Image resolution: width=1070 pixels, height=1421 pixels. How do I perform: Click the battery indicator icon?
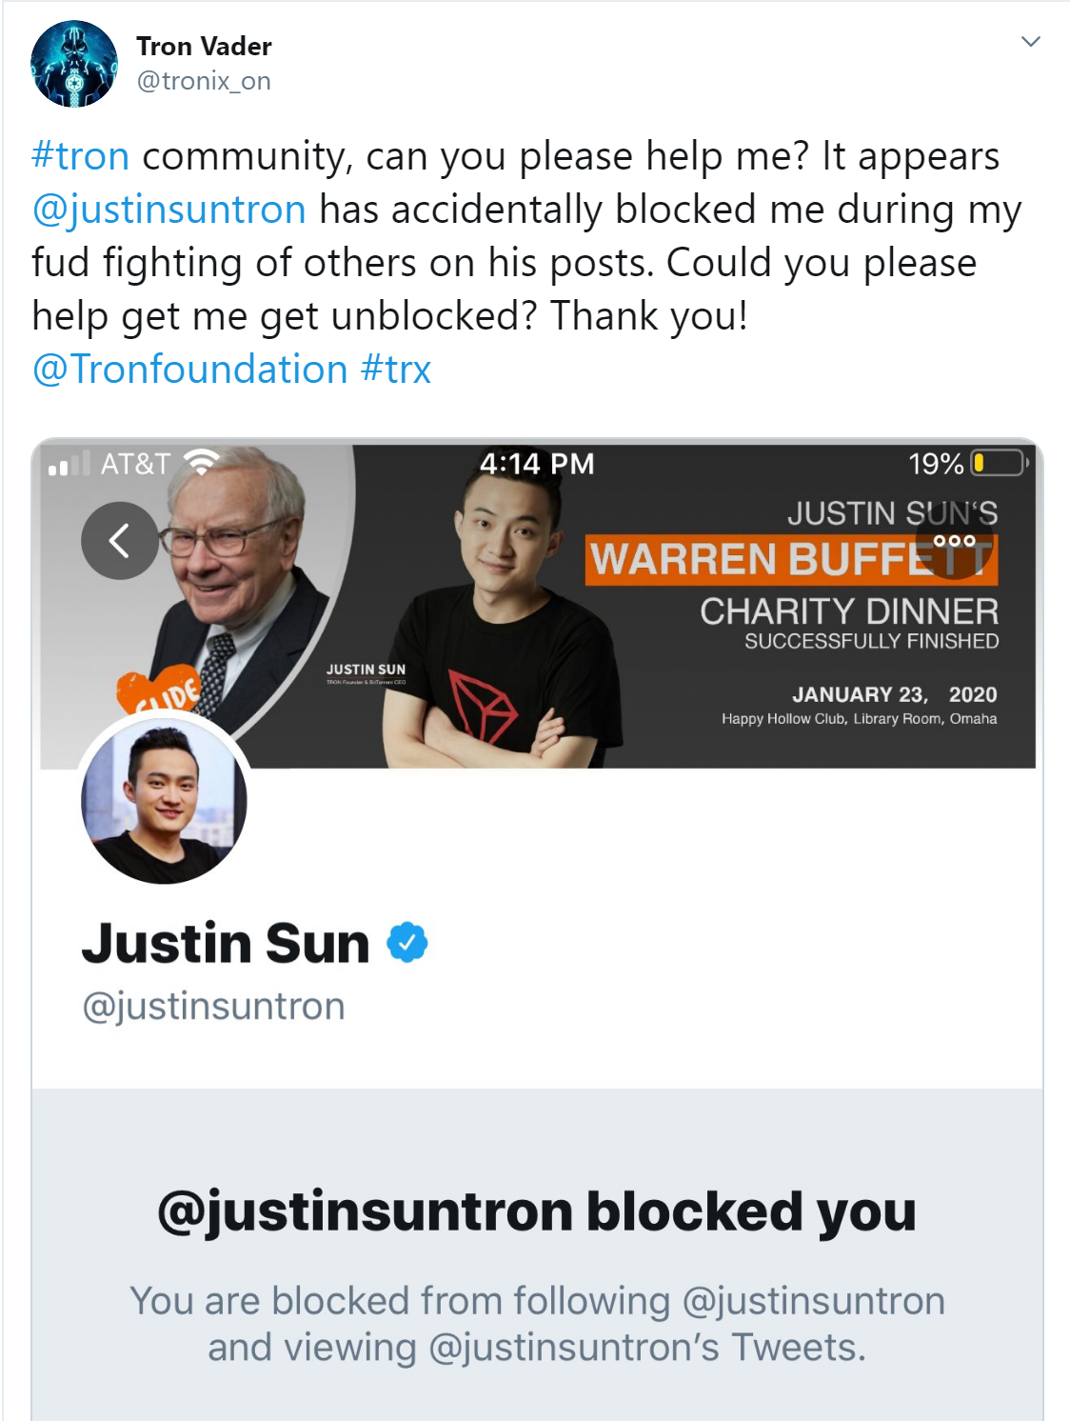point(1000,464)
